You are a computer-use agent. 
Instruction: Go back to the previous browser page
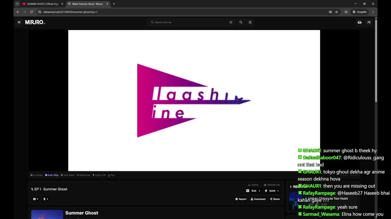[x=18, y=12]
